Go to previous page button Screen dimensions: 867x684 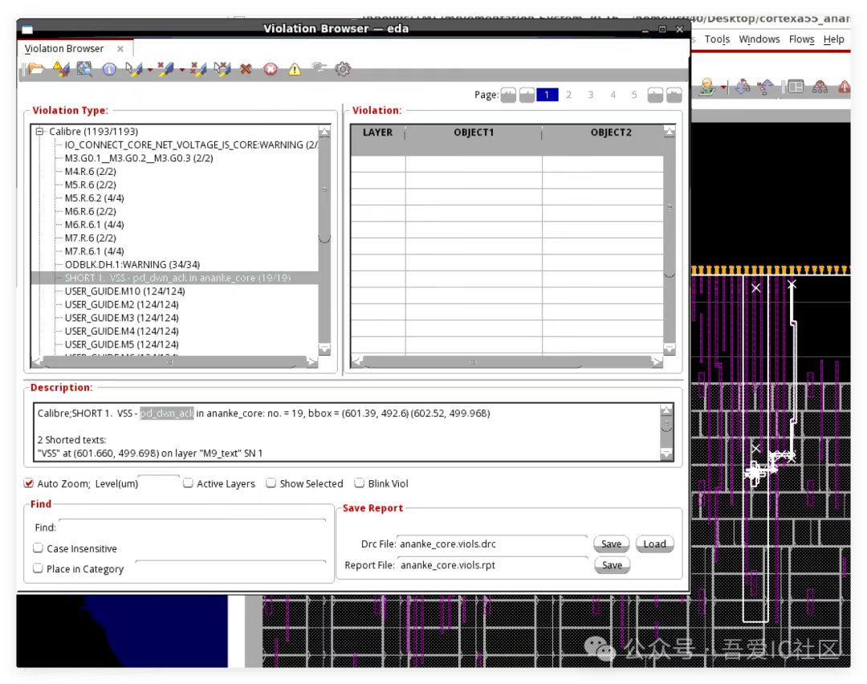click(x=527, y=95)
